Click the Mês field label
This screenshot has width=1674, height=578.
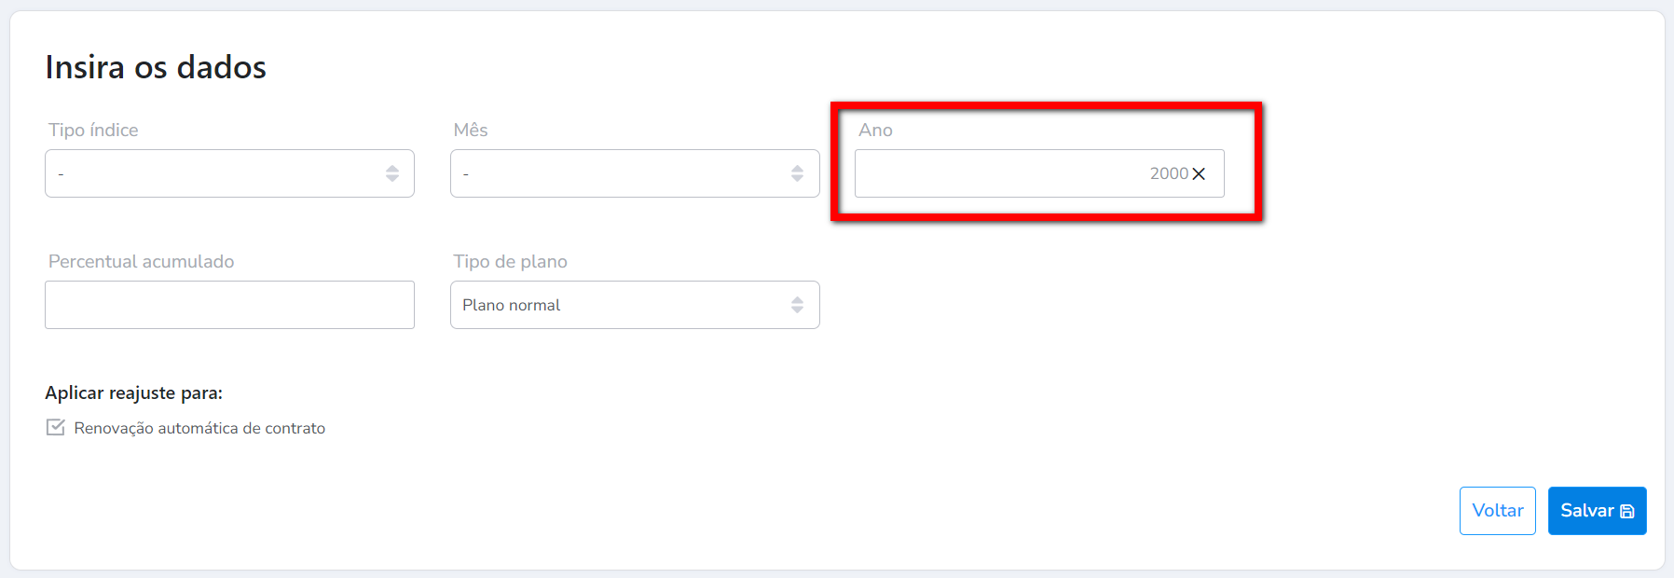pyautogui.click(x=471, y=131)
